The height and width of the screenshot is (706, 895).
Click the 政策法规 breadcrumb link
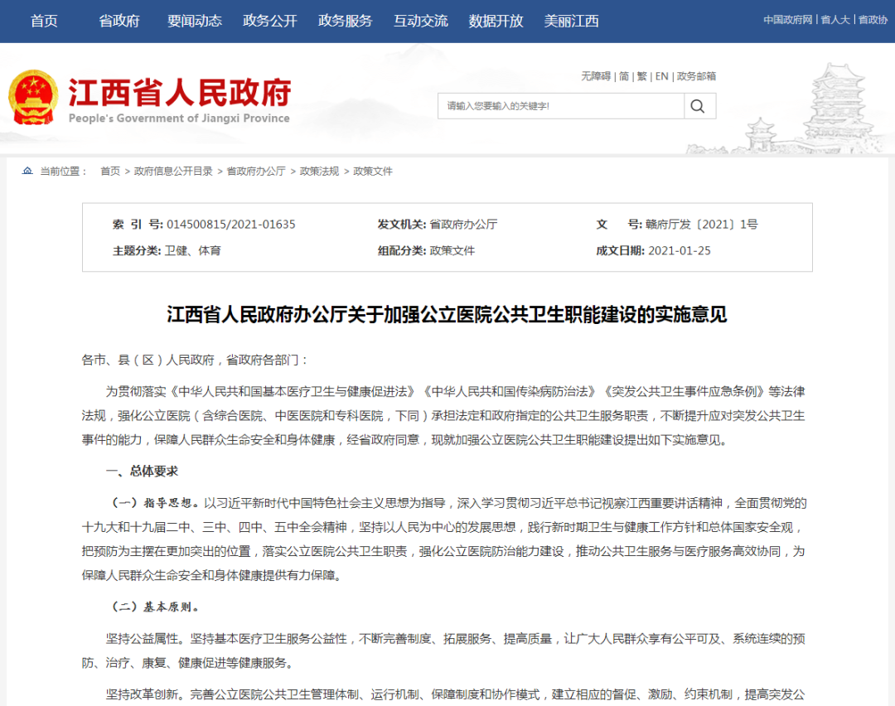click(319, 172)
